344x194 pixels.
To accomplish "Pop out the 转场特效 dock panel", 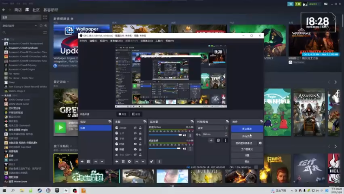I will point(227,122).
